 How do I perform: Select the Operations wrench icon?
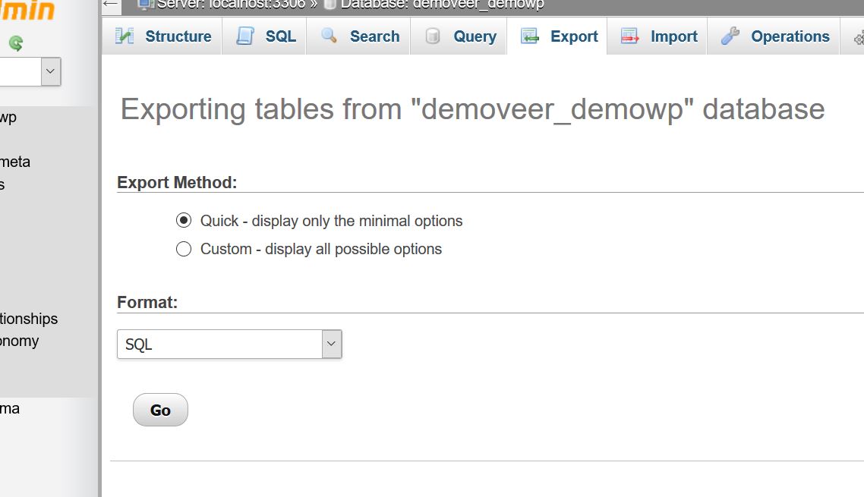click(730, 35)
